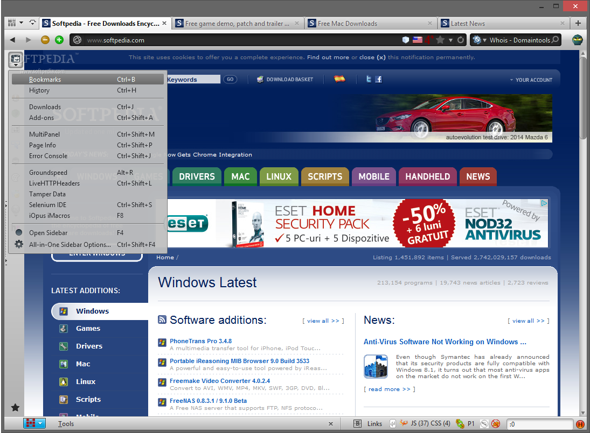Click the GO search button

tap(230, 79)
